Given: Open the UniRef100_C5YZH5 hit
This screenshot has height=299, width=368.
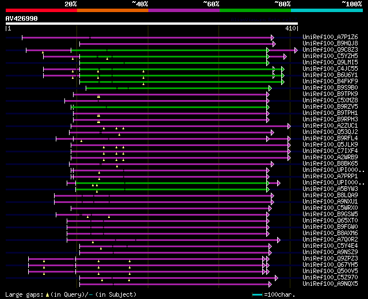Looking at the screenshot, I should pyautogui.click(x=330, y=56).
